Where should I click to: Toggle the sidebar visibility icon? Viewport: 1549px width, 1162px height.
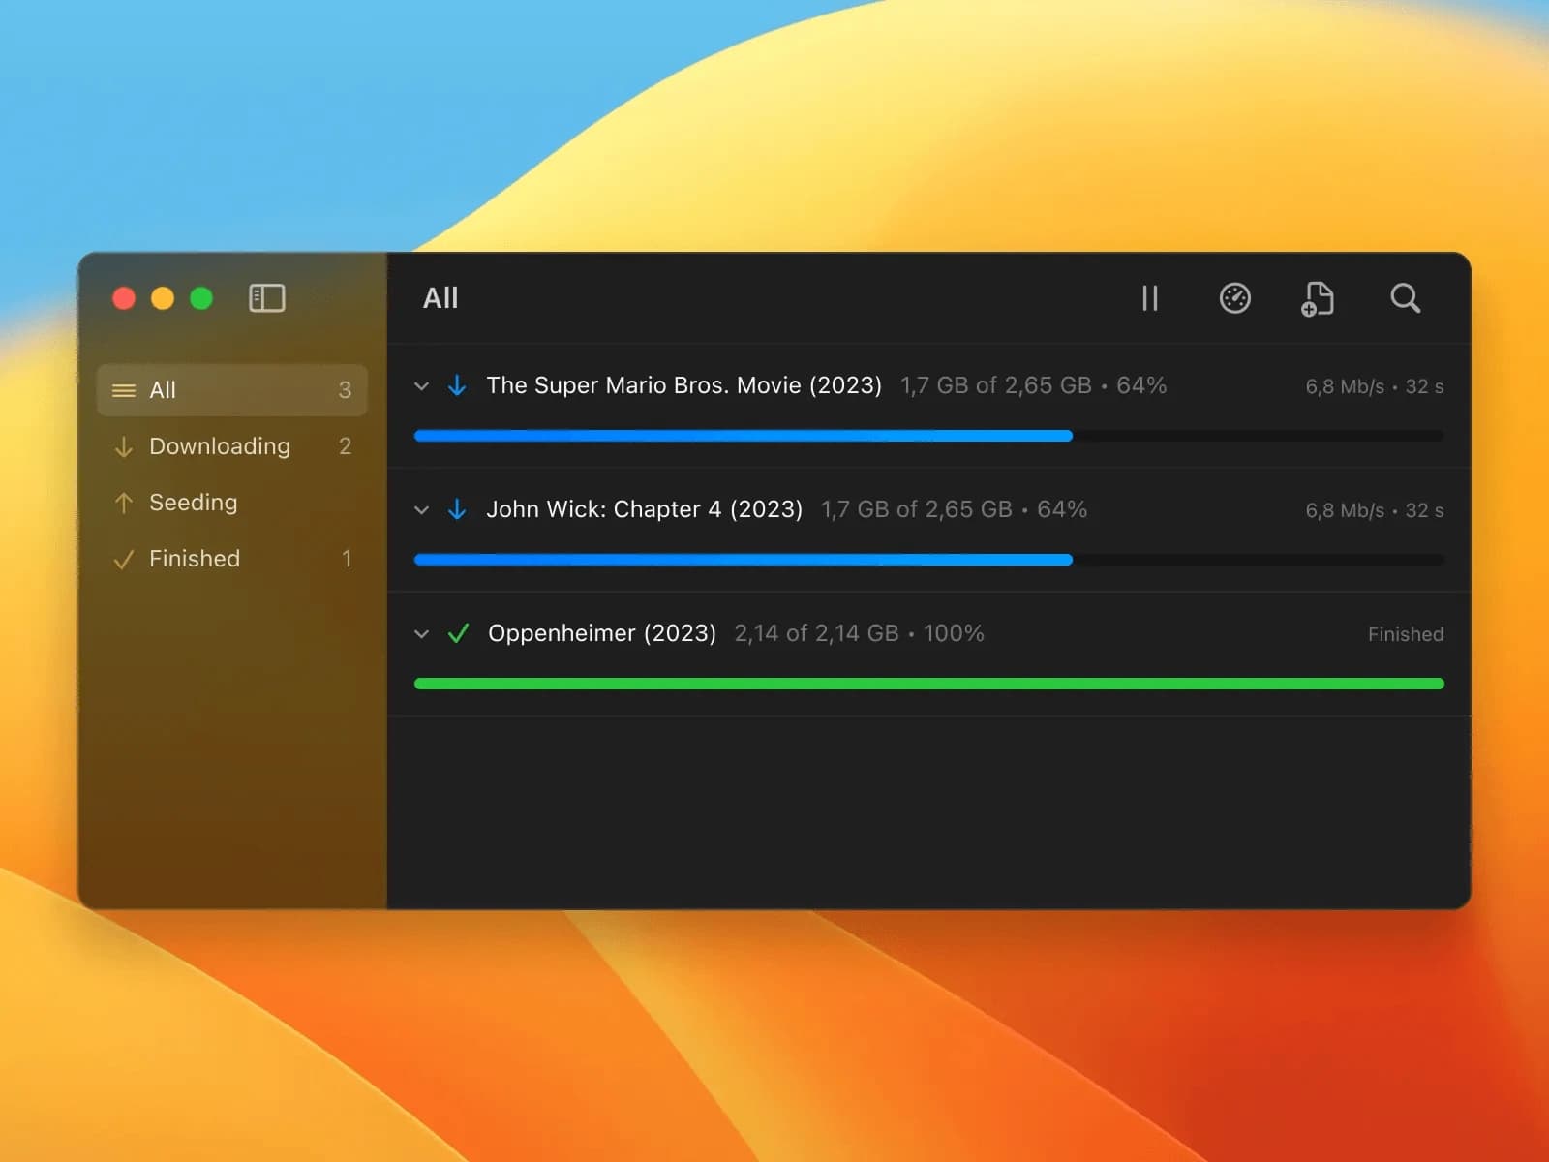tap(267, 298)
